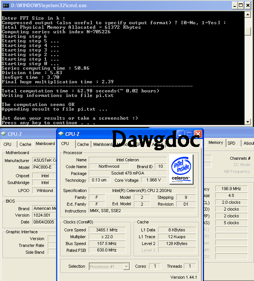Click the x 22.0 multiplier value
The image size is (254, 281).
107,237
